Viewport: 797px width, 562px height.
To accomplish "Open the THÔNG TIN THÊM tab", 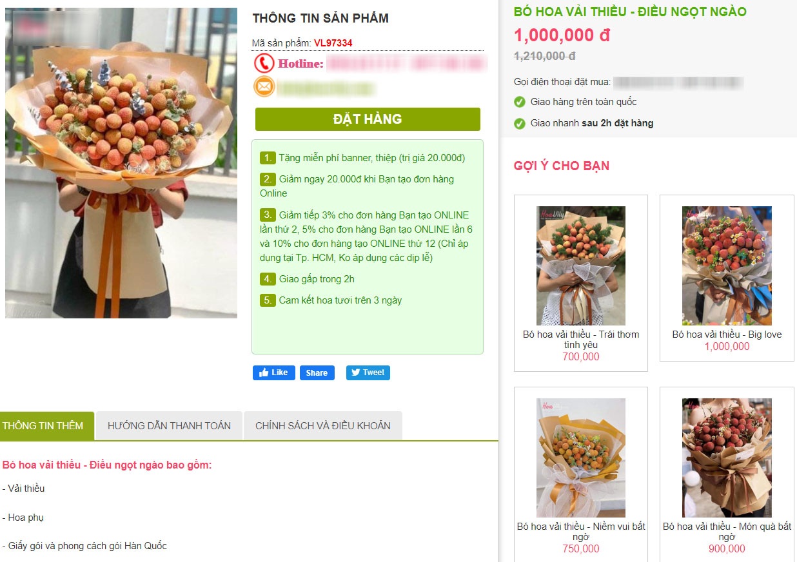I will (x=47, y=426).
